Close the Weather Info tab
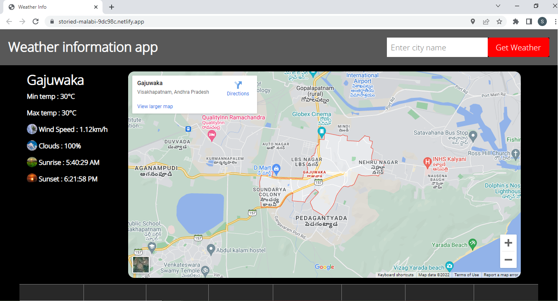 96,7
